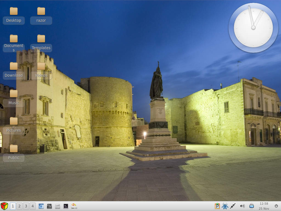The width and height of the screenshot is (281, 211).
Task: Switch to virtual desktop 3
Action: click(26, 206)
